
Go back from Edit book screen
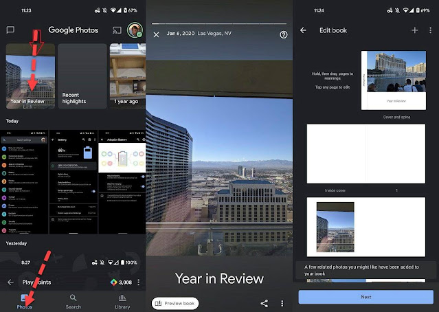[303, 30]
